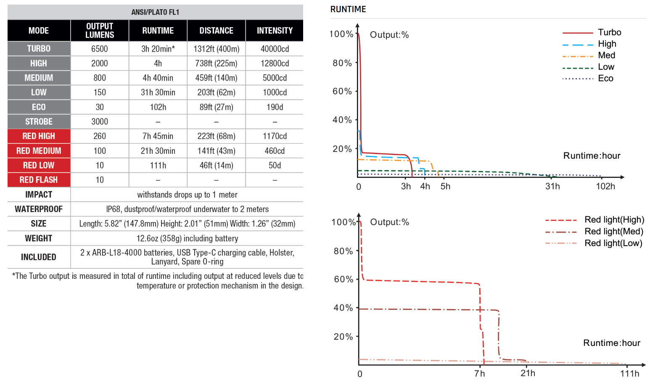This screenshot has height=383, width=658.
Task: Click the ANSI/PLATO FL1 table title
Action: [x=155, y=12]
